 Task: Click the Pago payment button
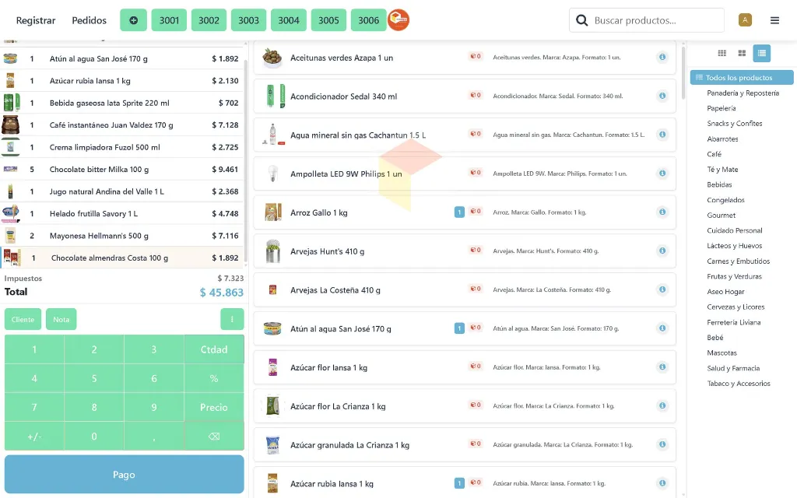[124, 474]
